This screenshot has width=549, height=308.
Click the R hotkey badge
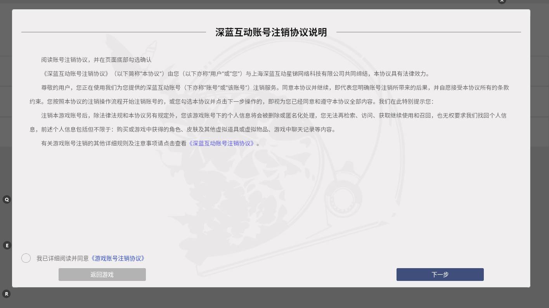7,294
